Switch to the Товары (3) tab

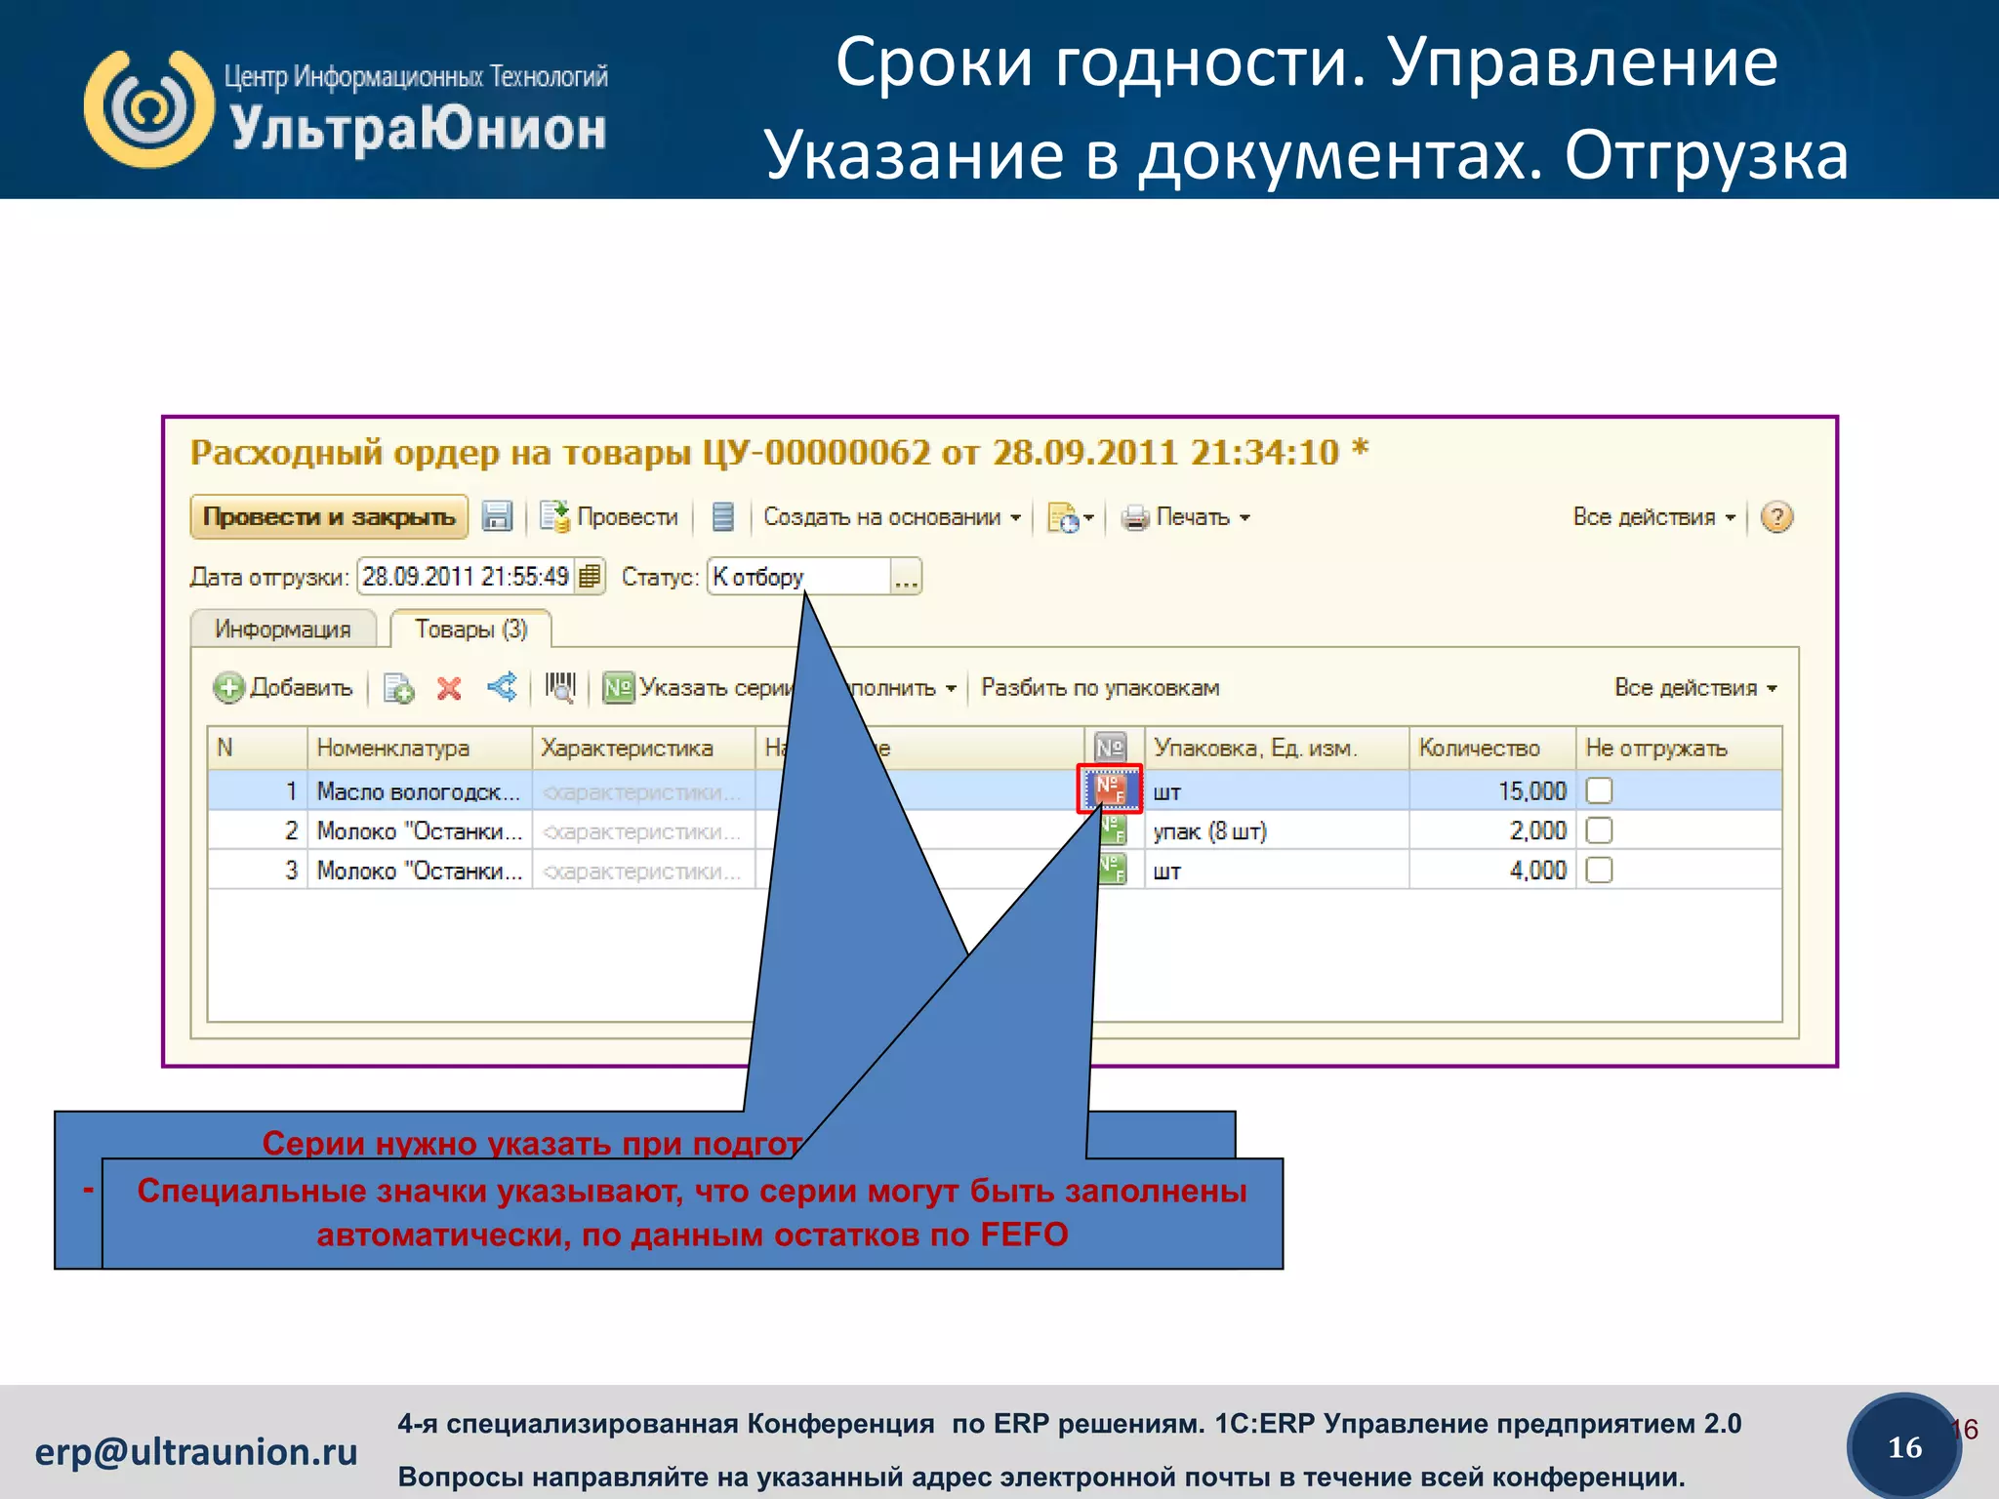470,628
